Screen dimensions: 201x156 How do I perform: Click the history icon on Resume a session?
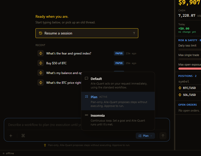click(41, 33)
